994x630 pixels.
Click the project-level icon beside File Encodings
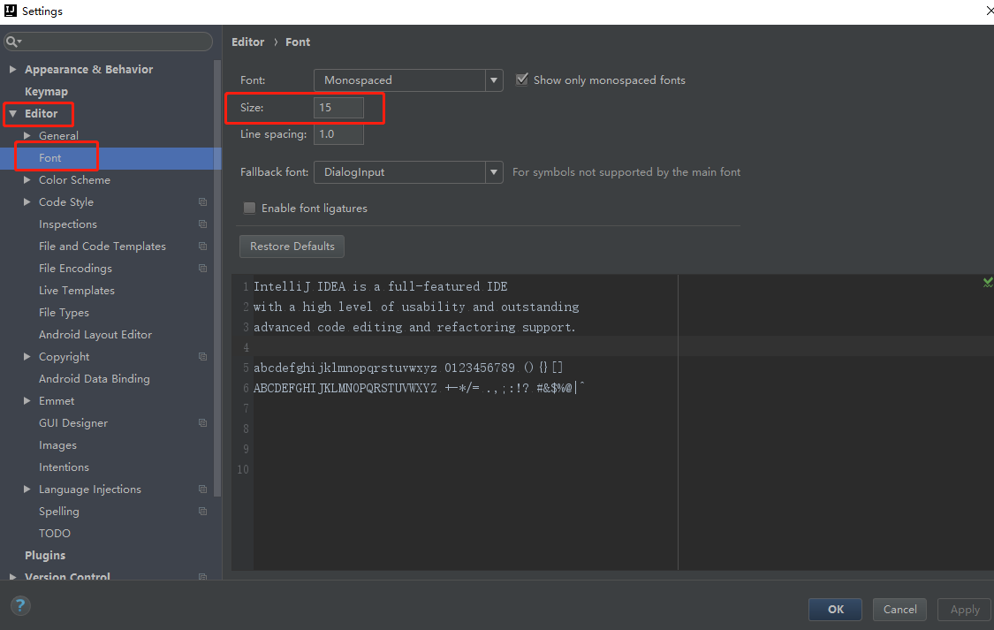pyautogui.click(x=203, y=269)
